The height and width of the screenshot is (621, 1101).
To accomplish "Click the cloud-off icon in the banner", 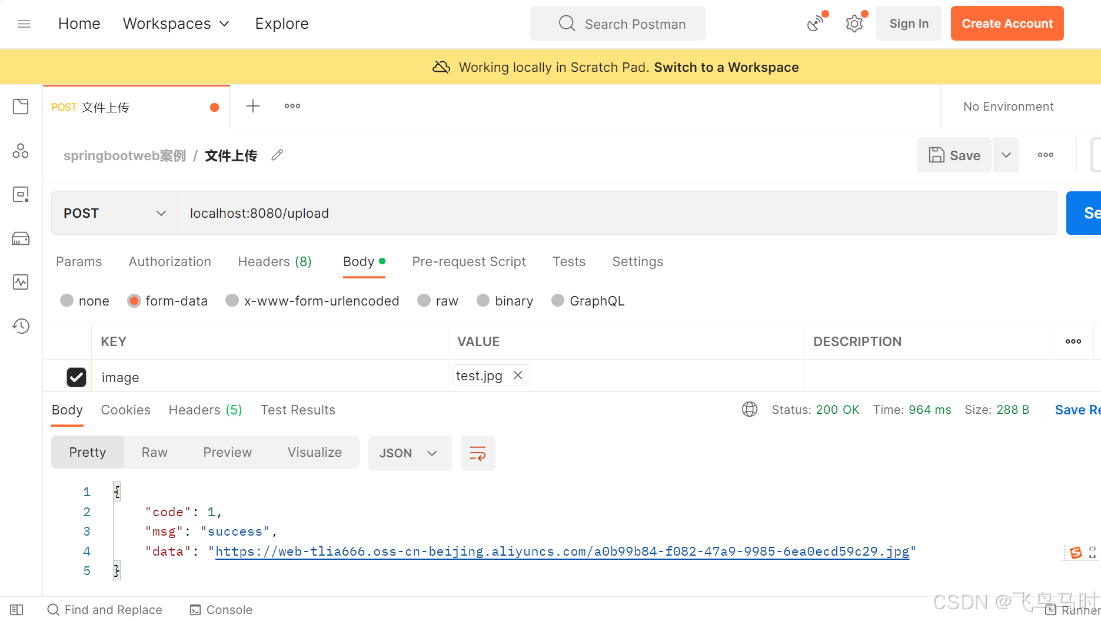I will 441,67.
